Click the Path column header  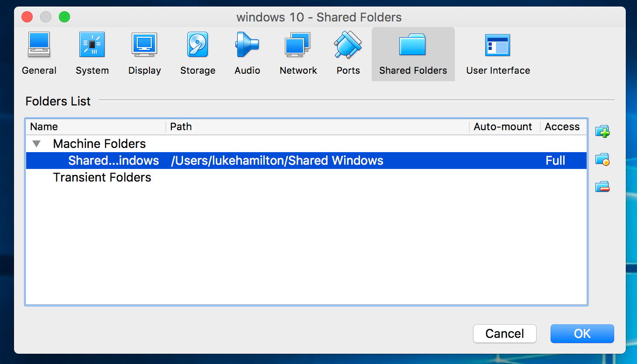click(x=318, y=127)
